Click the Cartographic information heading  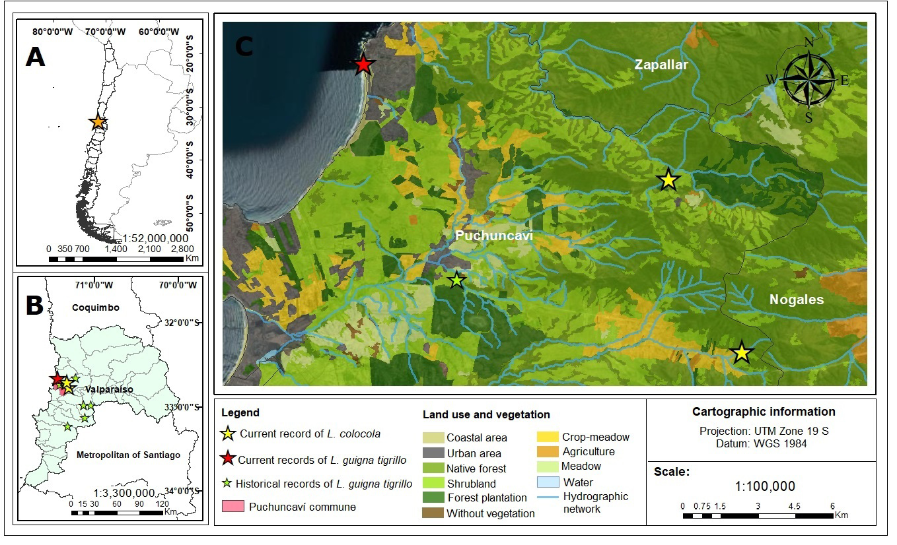[764, 412]
